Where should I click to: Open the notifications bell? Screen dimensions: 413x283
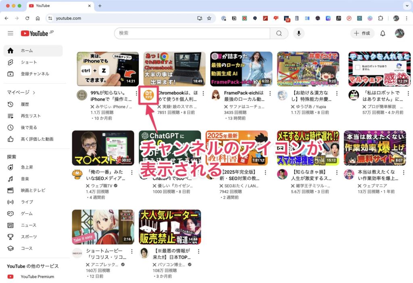tap(383, 33)
